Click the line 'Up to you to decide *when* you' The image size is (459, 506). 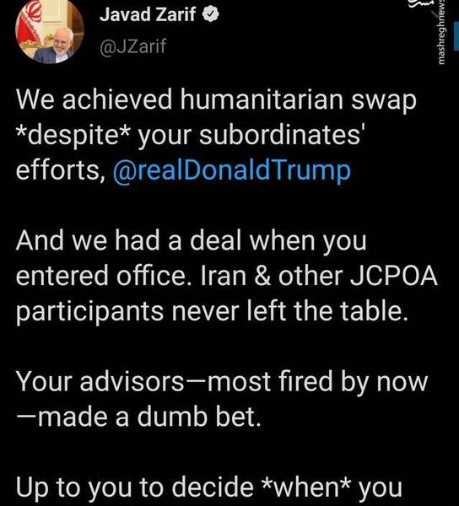(x=209, y=487)
